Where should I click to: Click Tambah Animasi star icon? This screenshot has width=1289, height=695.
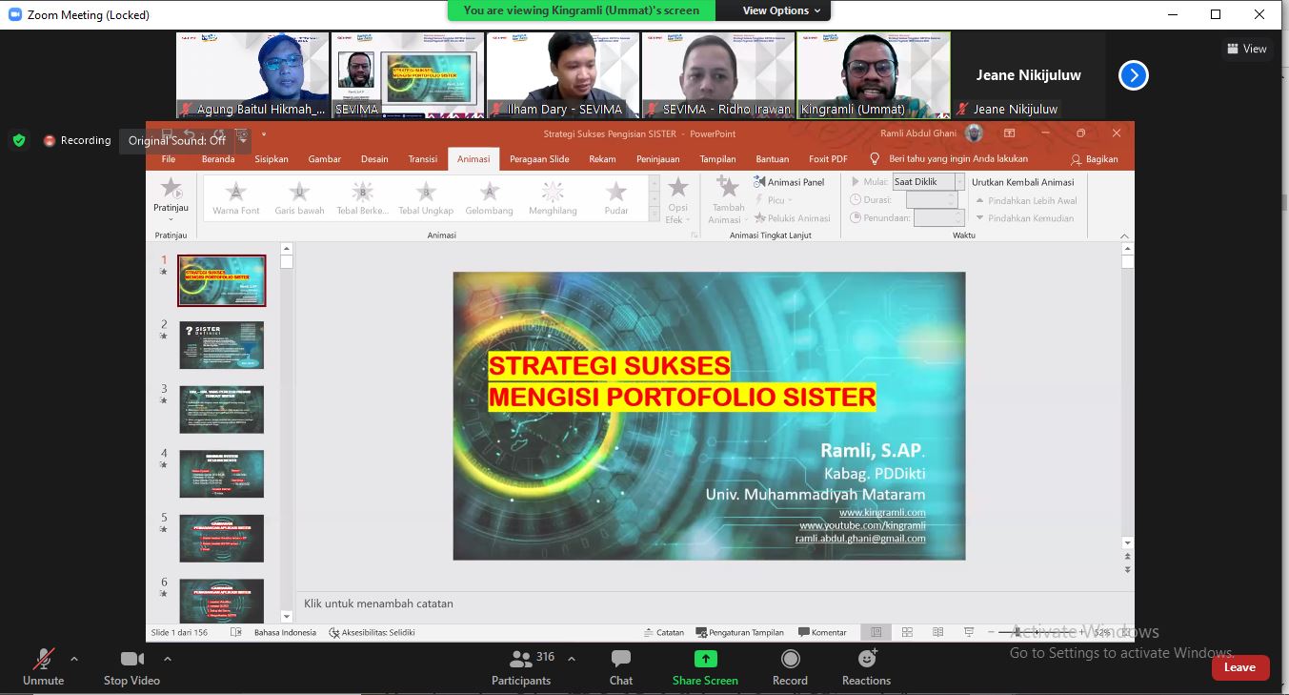click(x=728, y=187)
